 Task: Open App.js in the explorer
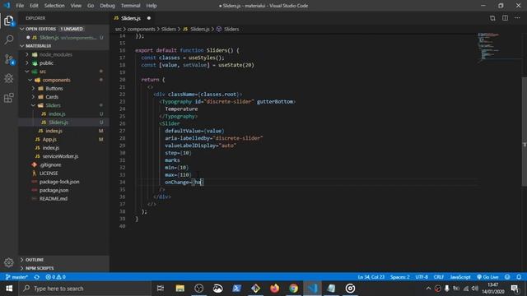tap(49, 139)
